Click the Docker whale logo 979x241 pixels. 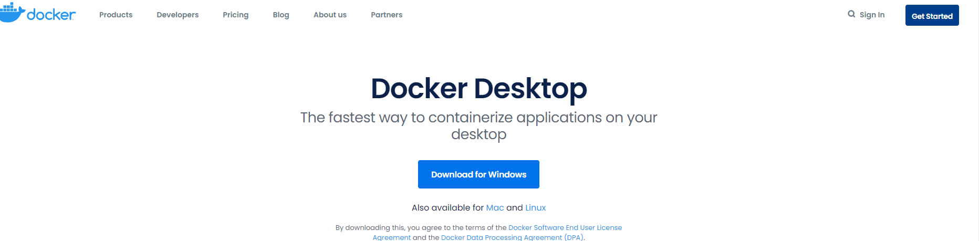coord(38,13)
